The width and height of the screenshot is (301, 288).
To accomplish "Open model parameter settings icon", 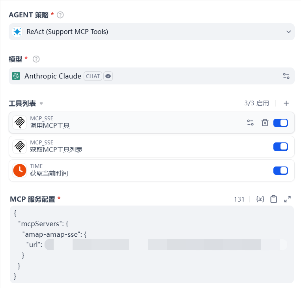I will click(x=286, y=76).
